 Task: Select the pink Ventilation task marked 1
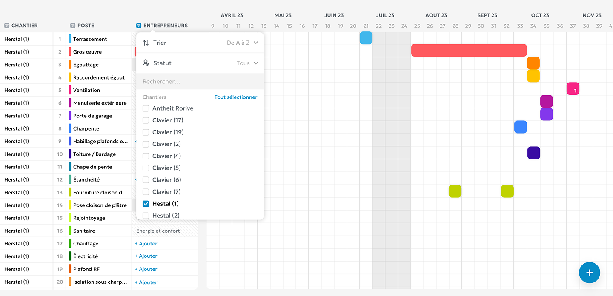pyautogui.click(x=573, y=89)
